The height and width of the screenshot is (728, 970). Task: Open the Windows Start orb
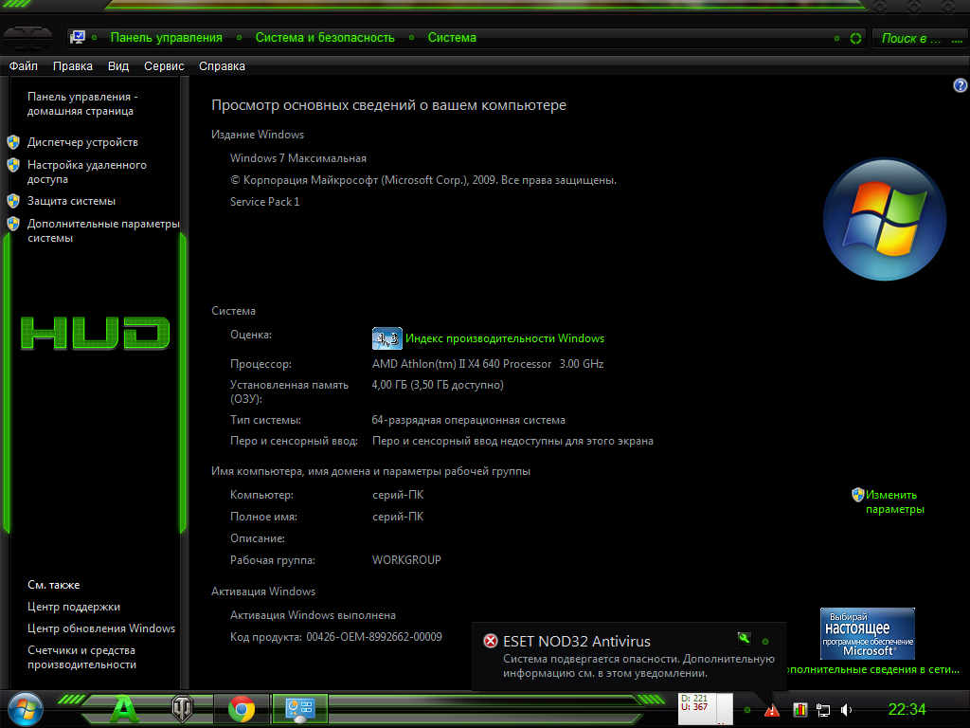point(25,709)
